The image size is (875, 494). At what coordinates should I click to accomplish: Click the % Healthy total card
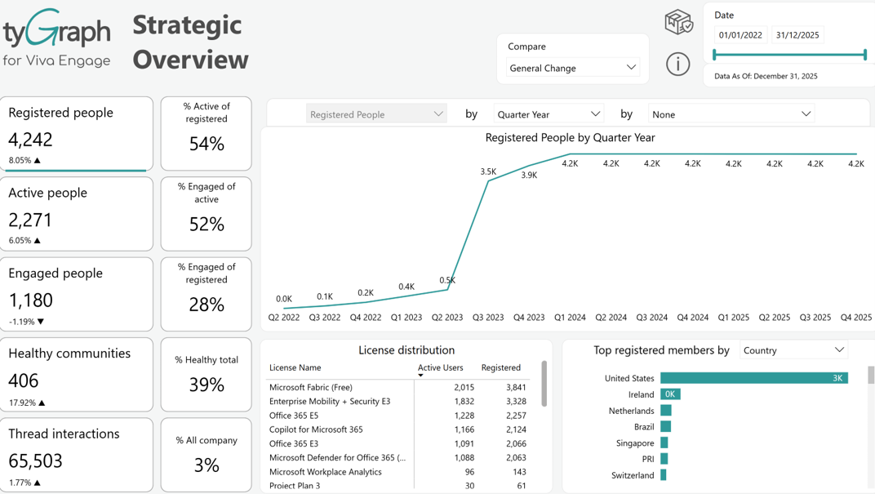(x=207, y=375)
